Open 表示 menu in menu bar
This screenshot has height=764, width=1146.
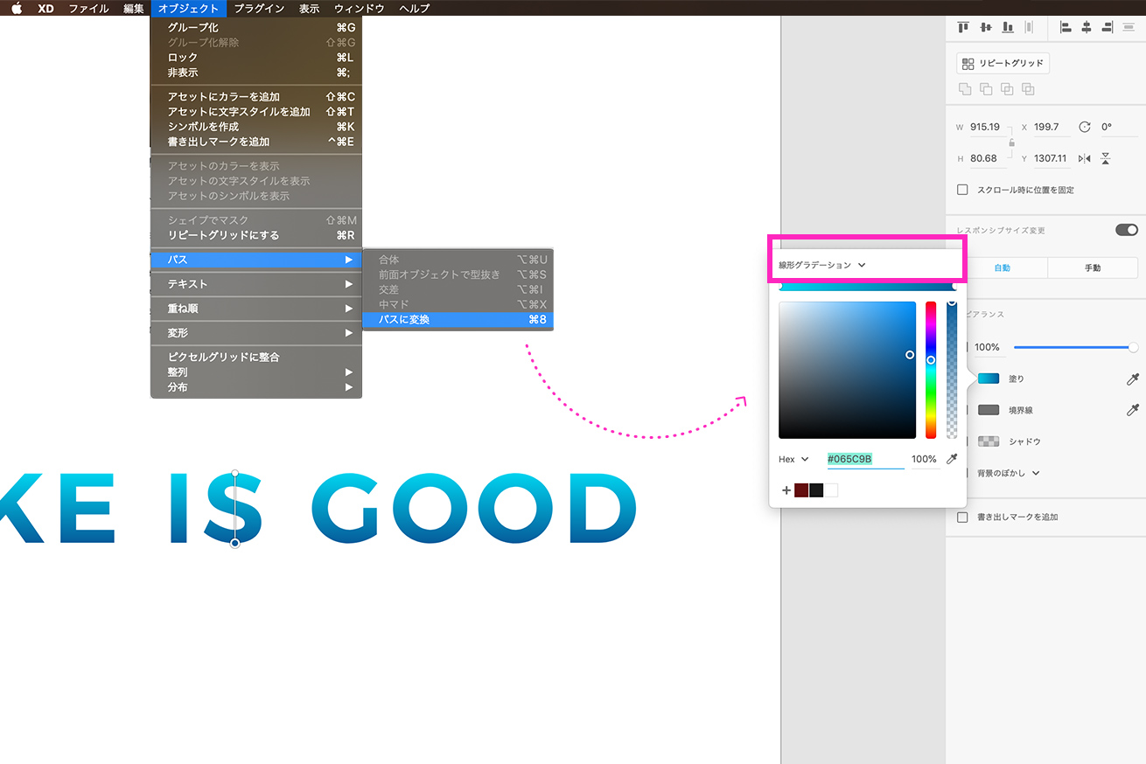click(310, 9)
